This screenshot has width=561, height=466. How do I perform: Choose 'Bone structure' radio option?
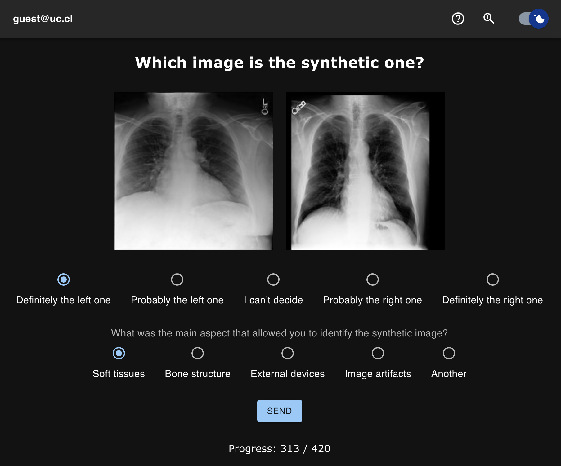point(198,353)
